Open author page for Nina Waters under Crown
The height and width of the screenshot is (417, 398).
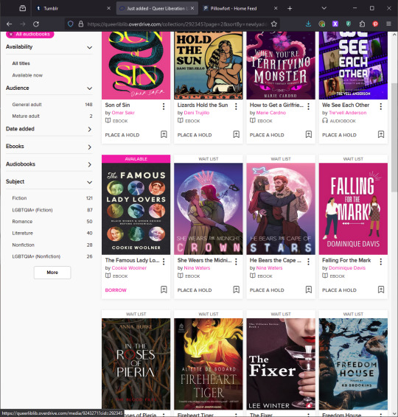tap(197, 268)
